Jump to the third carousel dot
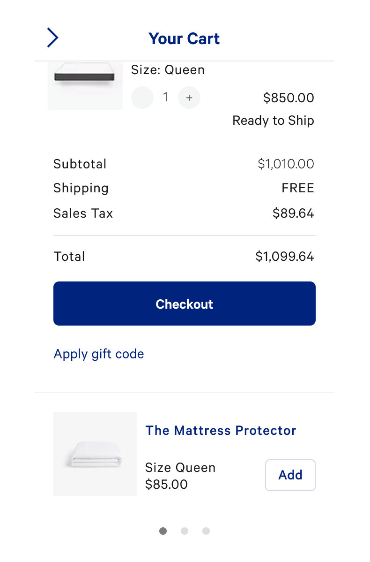The height and width of the screenshot is (562, 370). [x=206, y=531]
